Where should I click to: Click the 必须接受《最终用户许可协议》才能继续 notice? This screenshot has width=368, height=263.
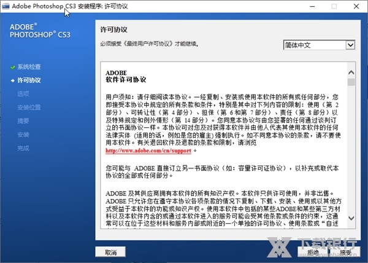[150, 44]
